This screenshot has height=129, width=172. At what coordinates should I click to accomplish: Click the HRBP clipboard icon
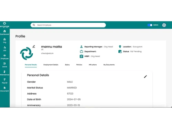tap(82, 56)
